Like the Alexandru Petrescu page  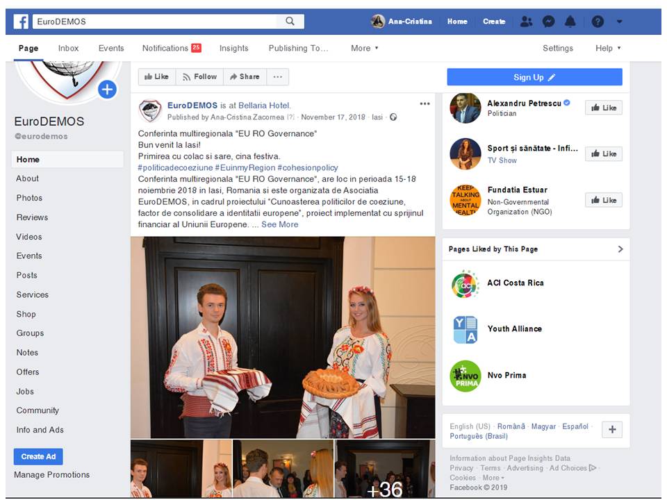pos(604,108)
